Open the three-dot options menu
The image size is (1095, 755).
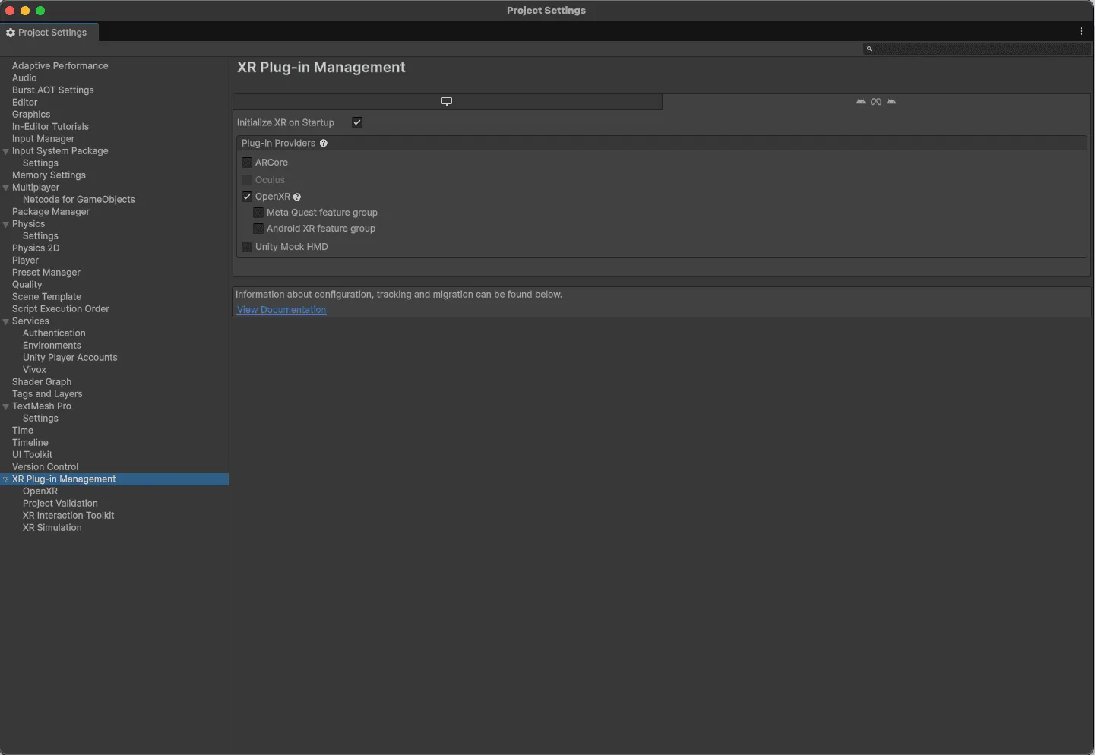click(x=1081, y=32)
